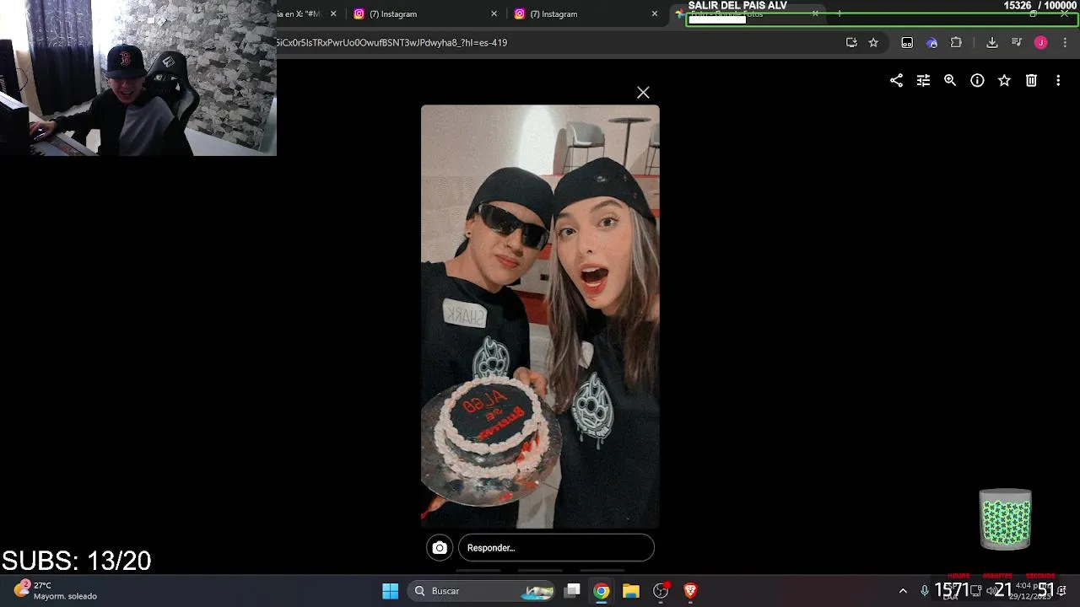The width and height of the screenshot is (1080, 607).
Task: Switch to the X tab on the left
Action: (304, 14)
